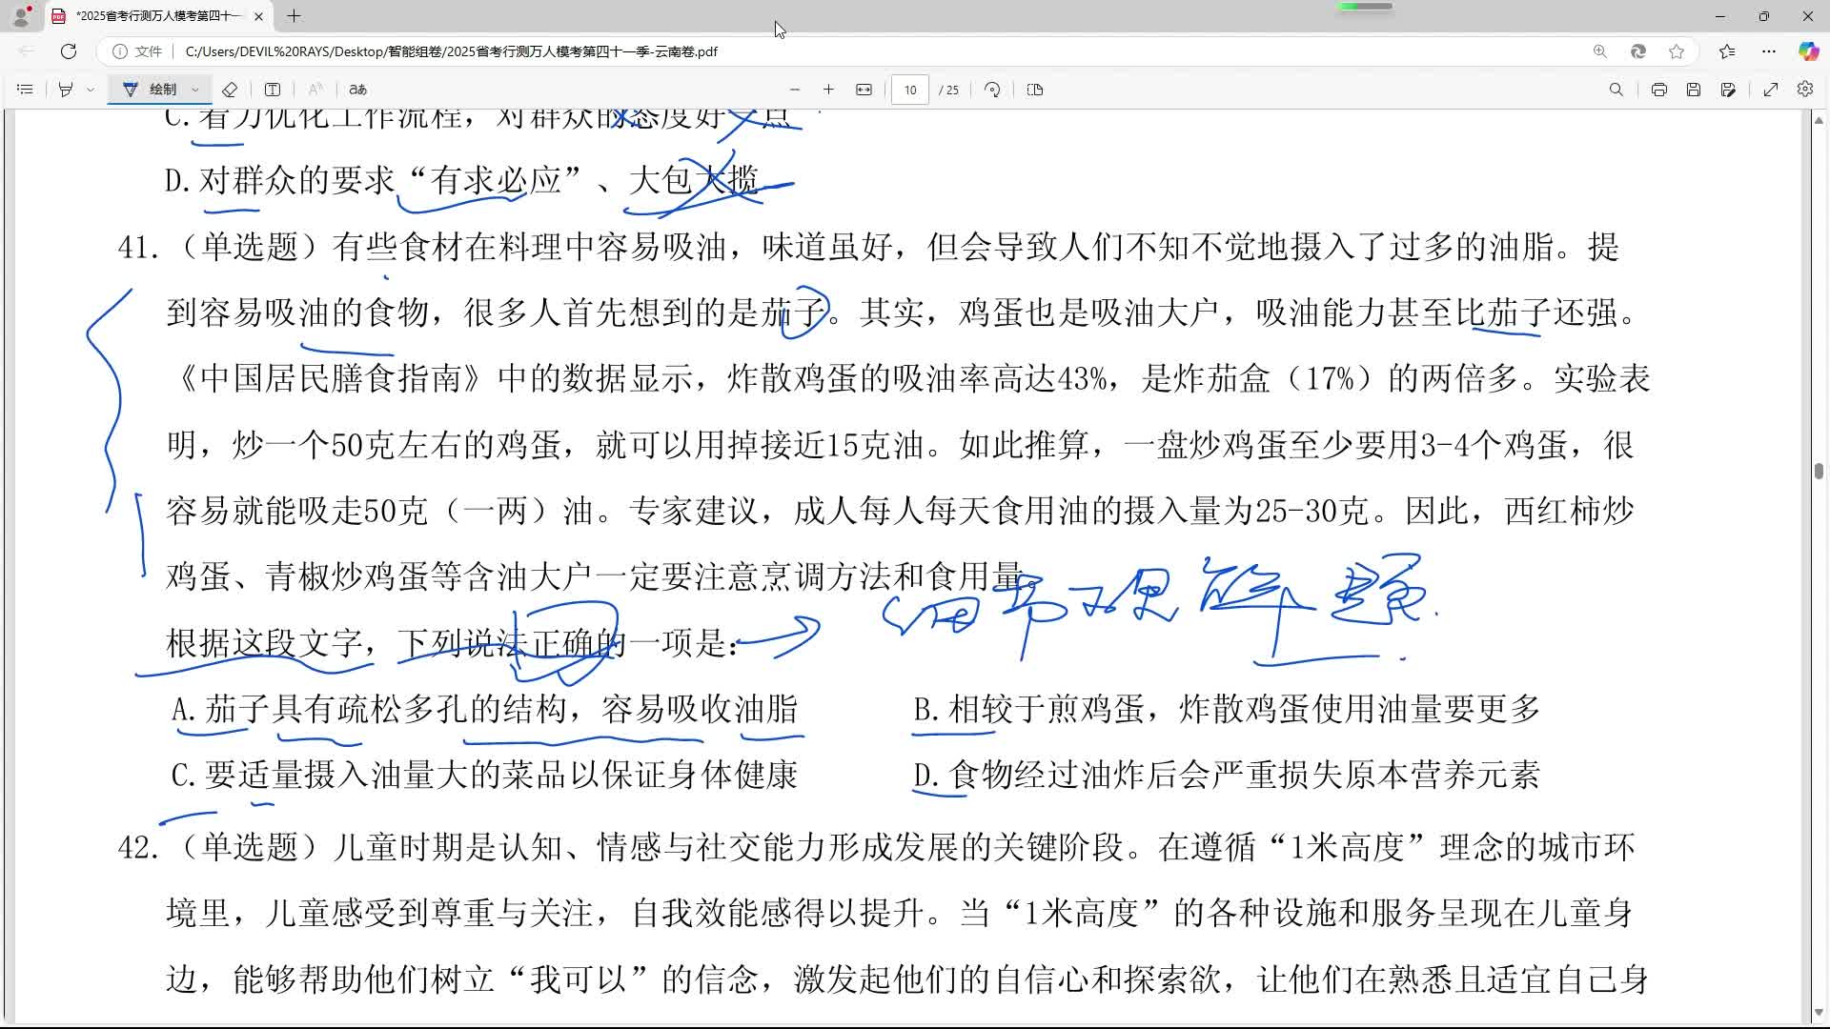Screen dimensions: 1830x1029
Task: Toggle page view layout mode
Action: [1035, 89]
